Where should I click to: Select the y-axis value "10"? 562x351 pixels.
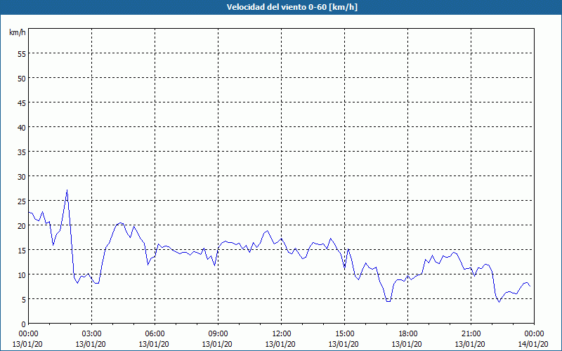click(22, 274)
